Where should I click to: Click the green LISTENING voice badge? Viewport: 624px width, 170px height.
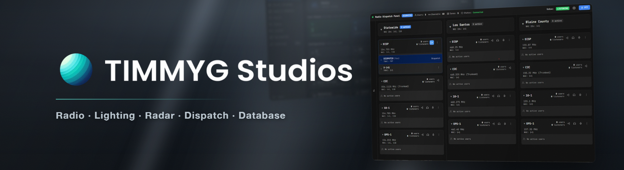pos(563,8)
